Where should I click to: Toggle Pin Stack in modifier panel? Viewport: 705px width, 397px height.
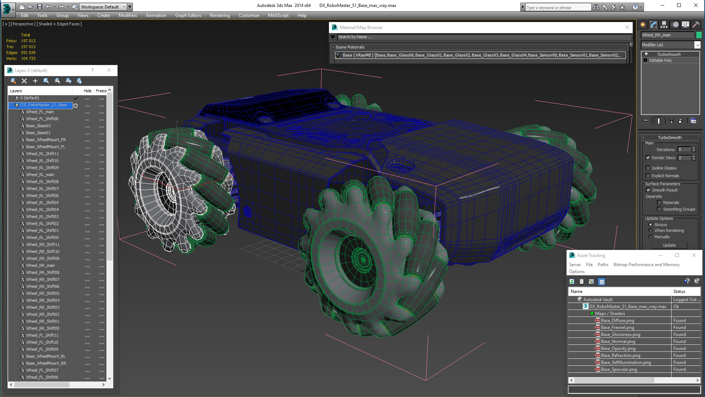(x=646, y=121)
